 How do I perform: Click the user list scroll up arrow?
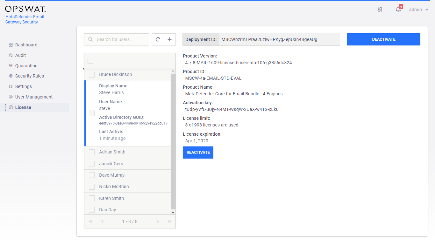tap(173, 71)
